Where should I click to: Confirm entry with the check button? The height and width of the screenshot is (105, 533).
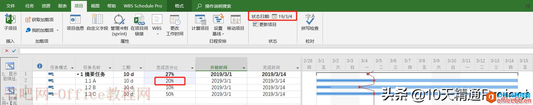tap(14, 51)
